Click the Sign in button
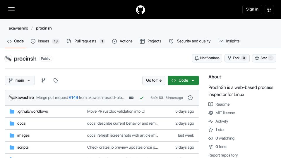This screenshot has height=158, width=281. pyautogui.click(x=252, y=9)
